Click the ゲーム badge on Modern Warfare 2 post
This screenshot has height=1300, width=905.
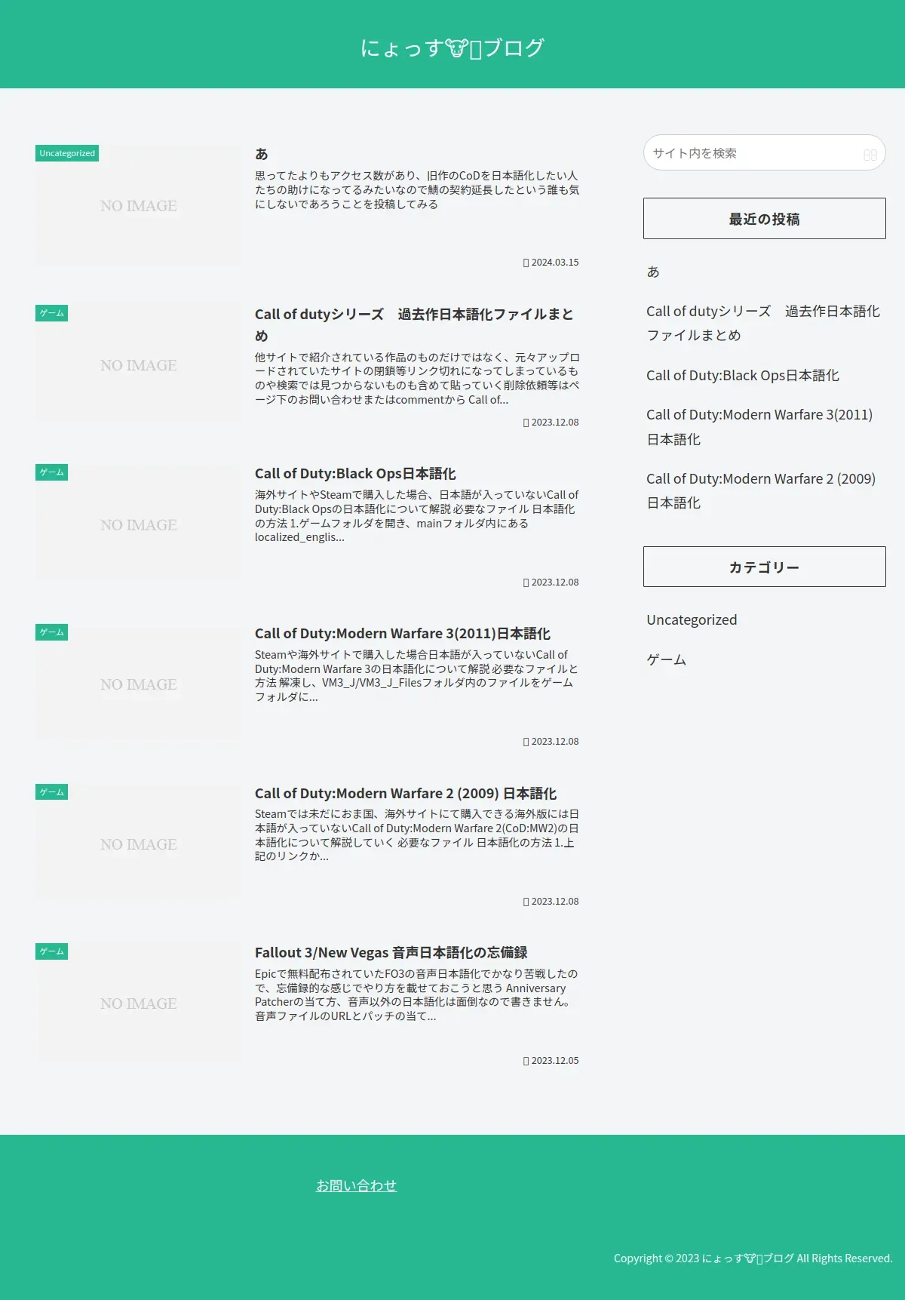pyautogui.click(x=51, y=792)
